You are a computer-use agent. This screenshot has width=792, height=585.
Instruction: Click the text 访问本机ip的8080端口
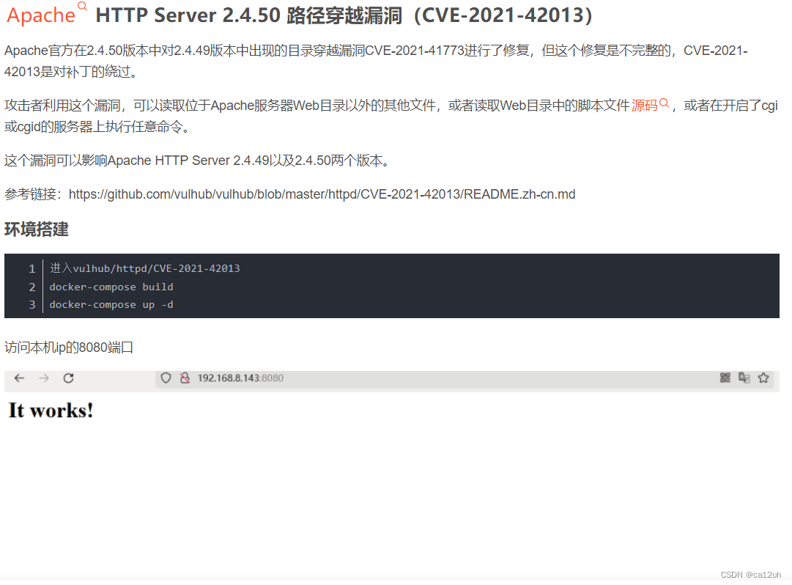pos(69,347)
